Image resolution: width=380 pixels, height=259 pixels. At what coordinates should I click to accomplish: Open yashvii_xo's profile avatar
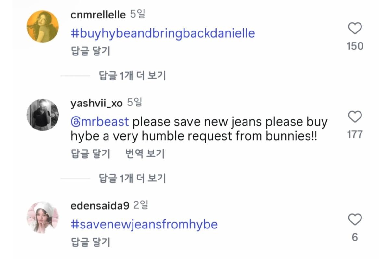[43, 115]
